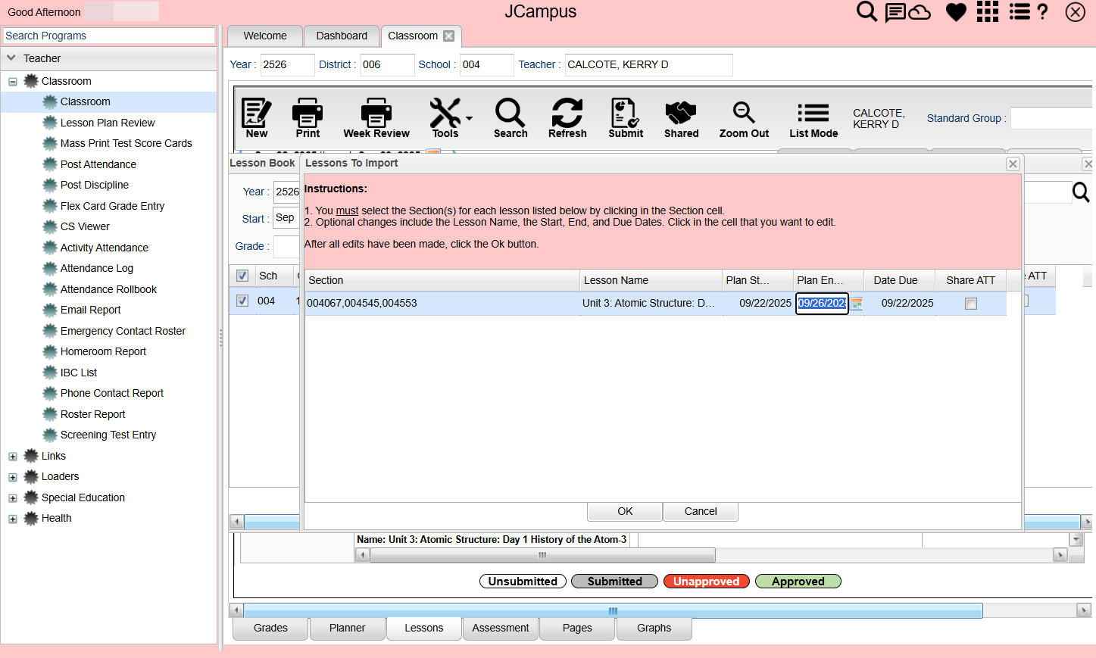The image size is (1096, 658).
Task: Open the Planner bottom tab
Action: point(347,628)
